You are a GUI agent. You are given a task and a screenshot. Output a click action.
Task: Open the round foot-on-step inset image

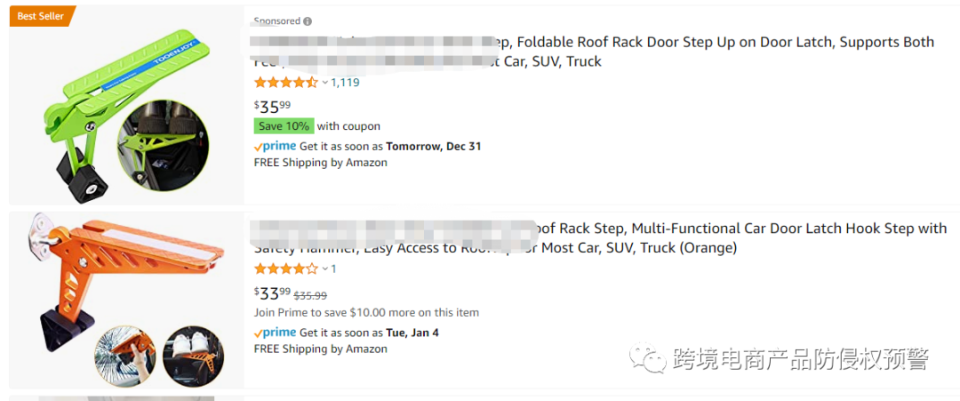[x=164, y=147]
